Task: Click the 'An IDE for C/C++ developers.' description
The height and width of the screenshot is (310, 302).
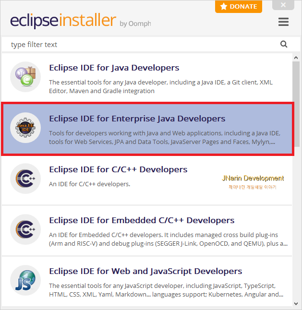Action: [89, 184]
